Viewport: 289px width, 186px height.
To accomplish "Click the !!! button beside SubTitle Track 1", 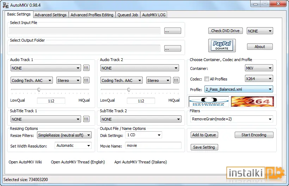I will point(86,119).
